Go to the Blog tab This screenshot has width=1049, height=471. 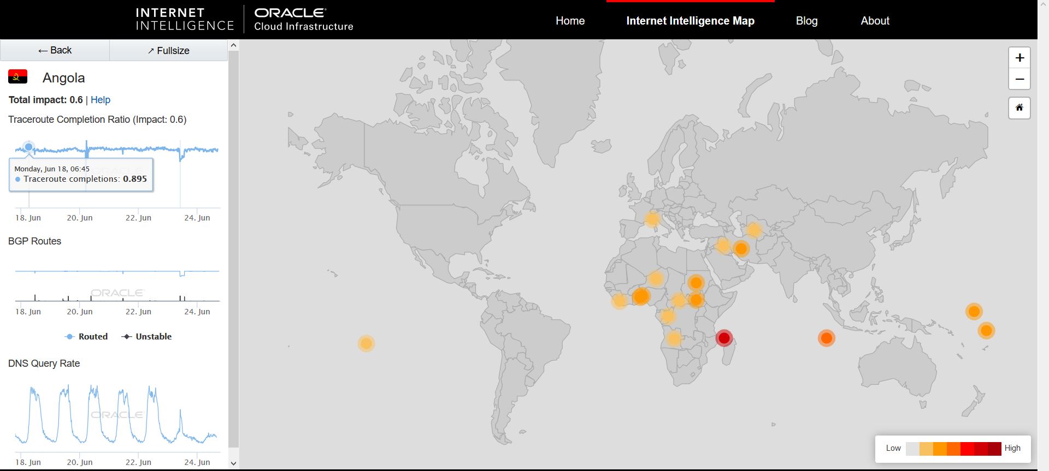coord(806,21)
